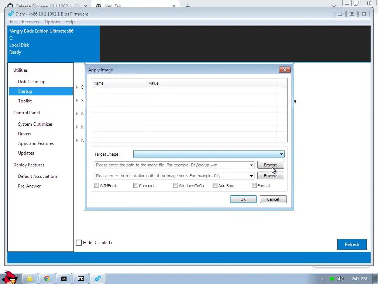
Task: Click the Dism++ title bar gears icon
Action: (11, 14)
